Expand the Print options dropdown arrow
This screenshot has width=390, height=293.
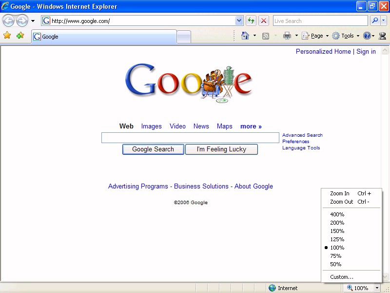(x=296, y=36)
